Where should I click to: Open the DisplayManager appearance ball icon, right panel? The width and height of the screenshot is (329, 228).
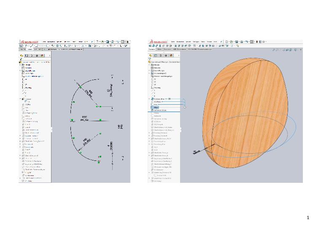click(171, 55)
